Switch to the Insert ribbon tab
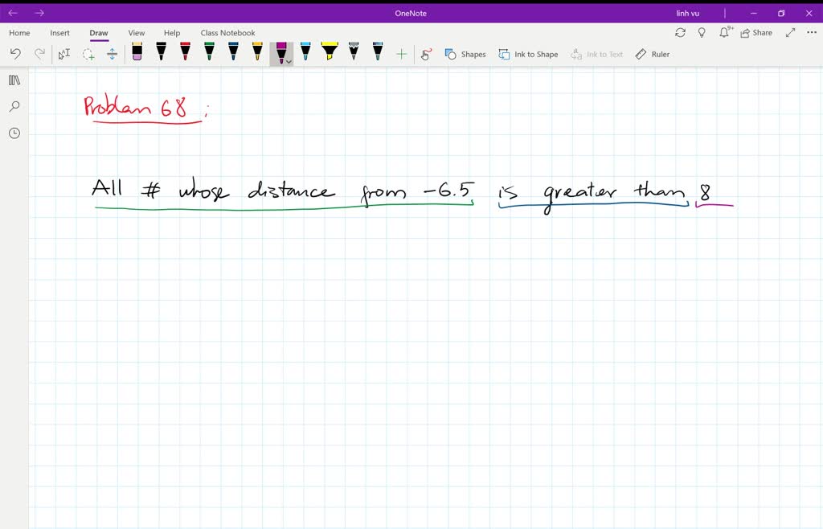 pos(60,32)
